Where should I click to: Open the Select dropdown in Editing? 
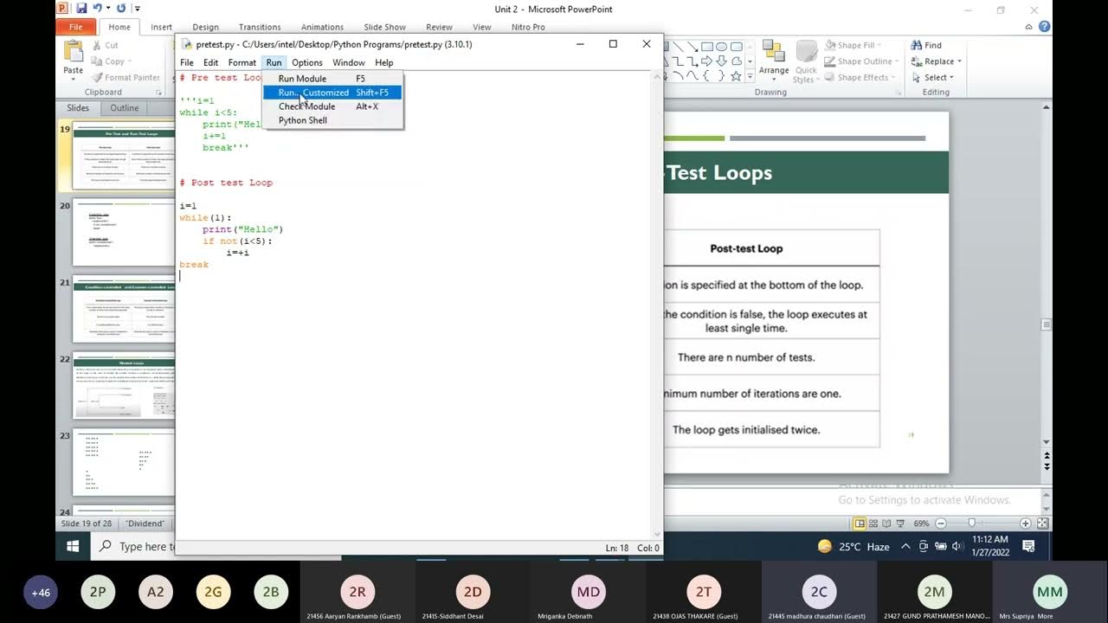[x=931, y=77]
